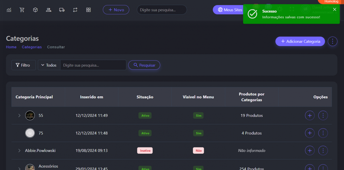The width and height of the screenshot is (344, 170).
Task: Open the Filtro button
Action: (24, 65)
